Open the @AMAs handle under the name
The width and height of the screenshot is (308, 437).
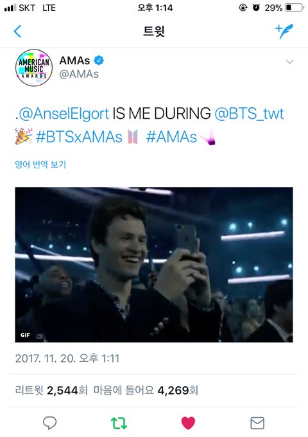tap(79, 74)
